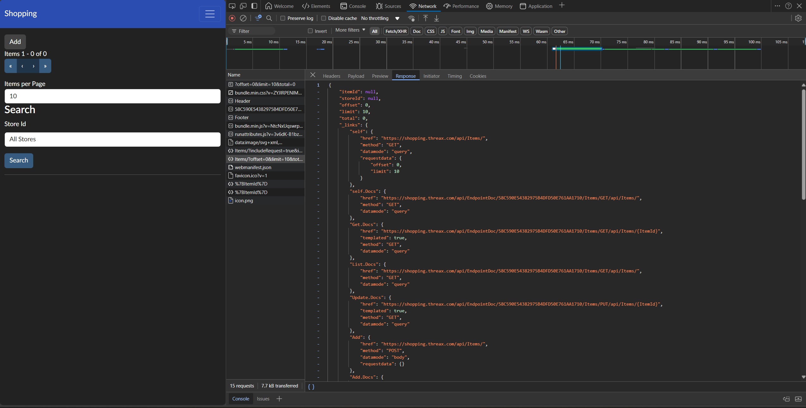Image resolution: width=806 pixels, height=408 pixels.
Task: Toggle the network filter funnel icon
Action: (258, 18)
